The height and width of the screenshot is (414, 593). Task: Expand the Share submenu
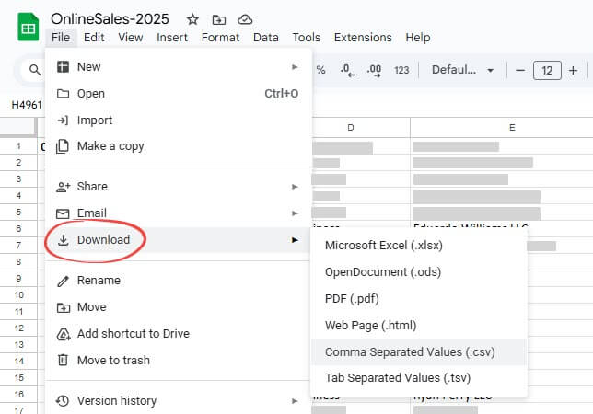pyautogui.click(x=178, y=187)
